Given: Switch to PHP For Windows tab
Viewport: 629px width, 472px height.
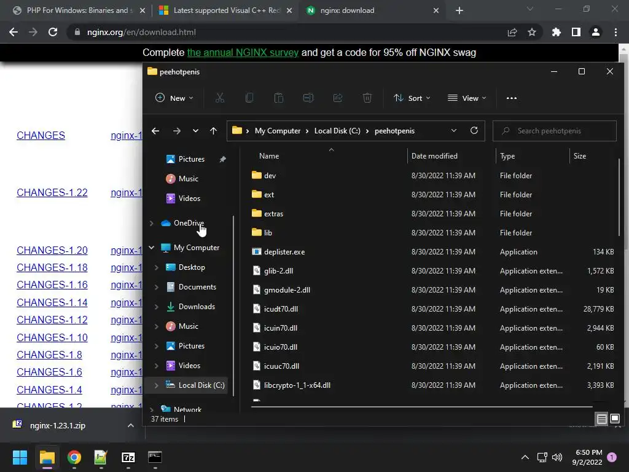Looking at the screenshot, I should click(79, 10).
